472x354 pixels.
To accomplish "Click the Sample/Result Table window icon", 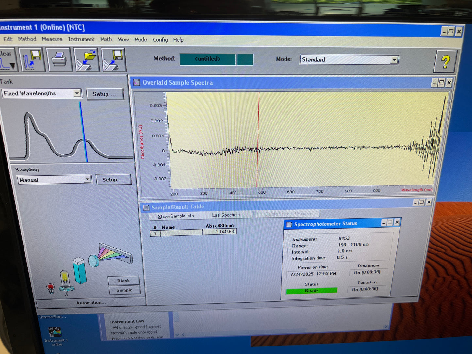I will pyautogui.click(x=146, y=207).
